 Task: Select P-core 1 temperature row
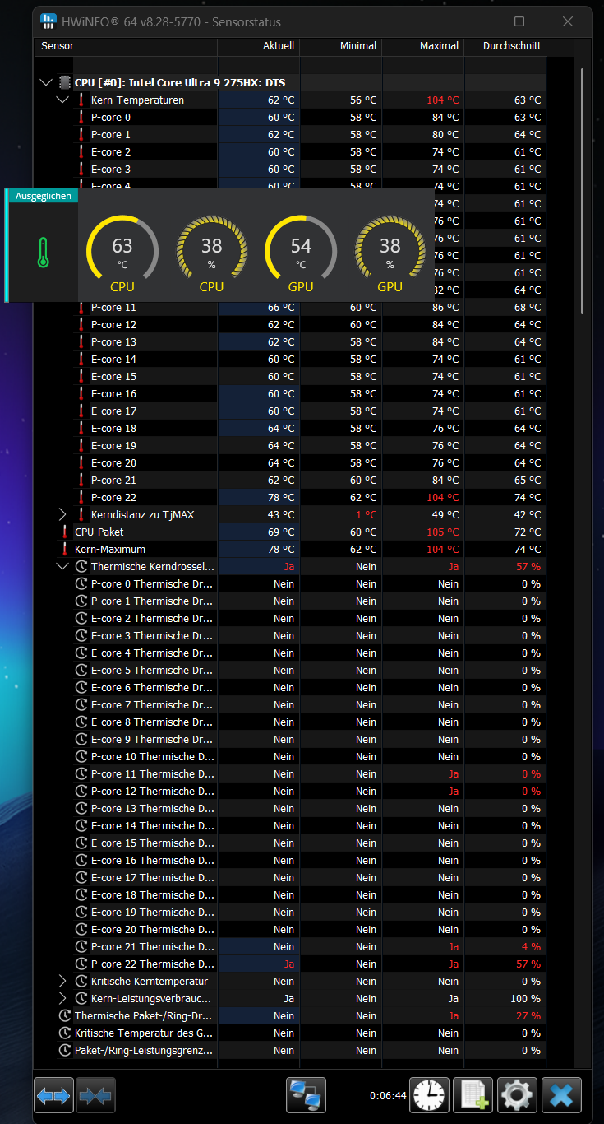point(290,134)
